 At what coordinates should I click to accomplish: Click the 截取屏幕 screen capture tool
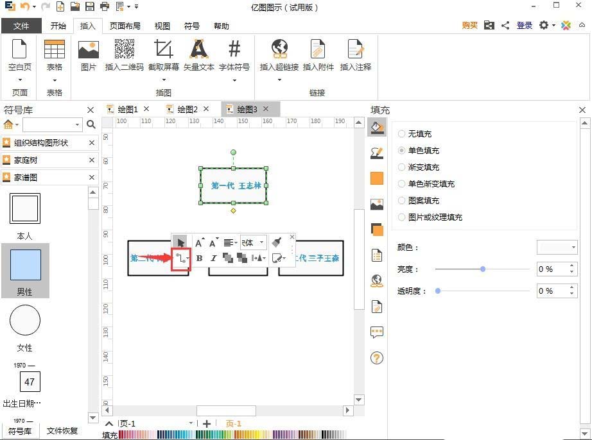point(163,58)
